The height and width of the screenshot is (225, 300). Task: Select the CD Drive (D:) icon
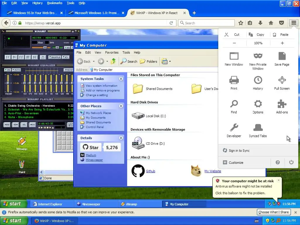tap(138, 143)
